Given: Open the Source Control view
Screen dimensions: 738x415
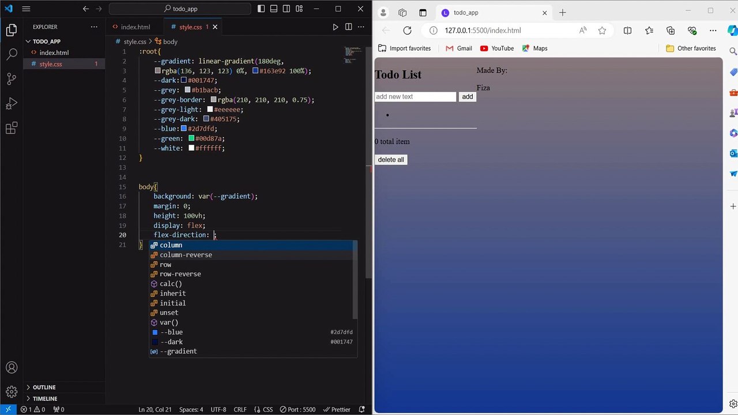Looking at the screenshot, I should click(12, 80).
